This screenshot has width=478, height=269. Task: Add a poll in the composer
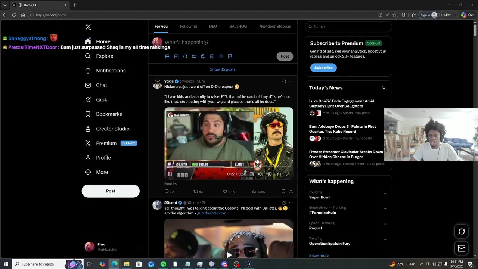[x=194, y=56]
